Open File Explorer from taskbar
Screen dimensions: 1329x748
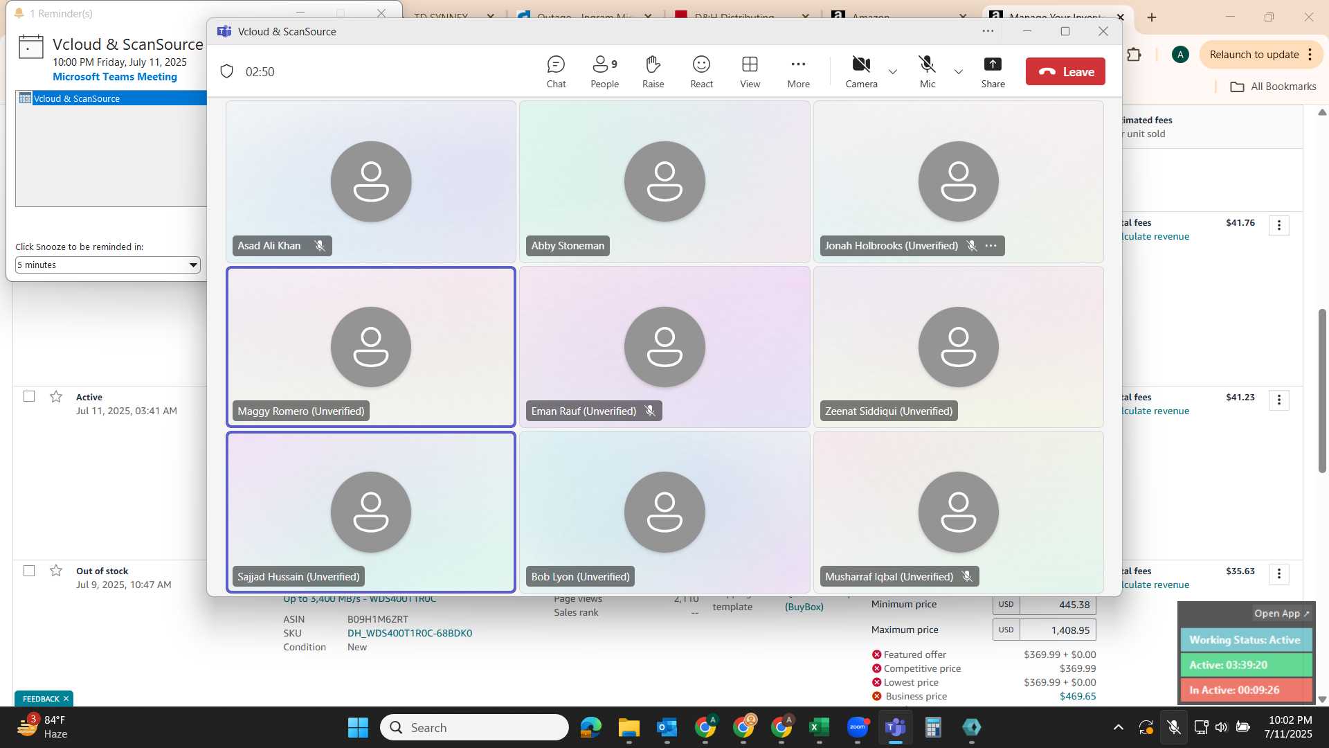[x=629, y=727]
